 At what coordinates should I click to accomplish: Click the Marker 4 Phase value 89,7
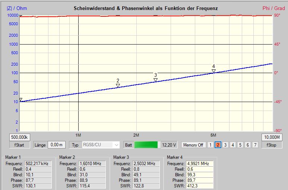click(200, 180)
